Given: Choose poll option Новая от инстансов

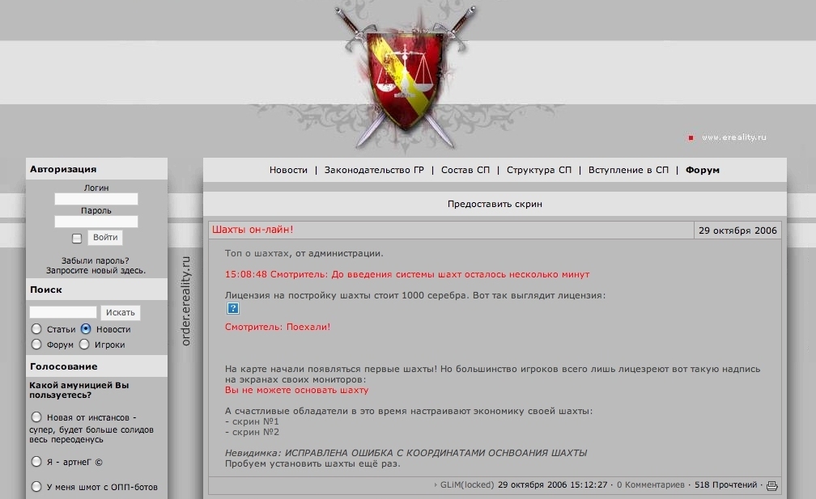Looking at the screenshot, I should [36, 417].
